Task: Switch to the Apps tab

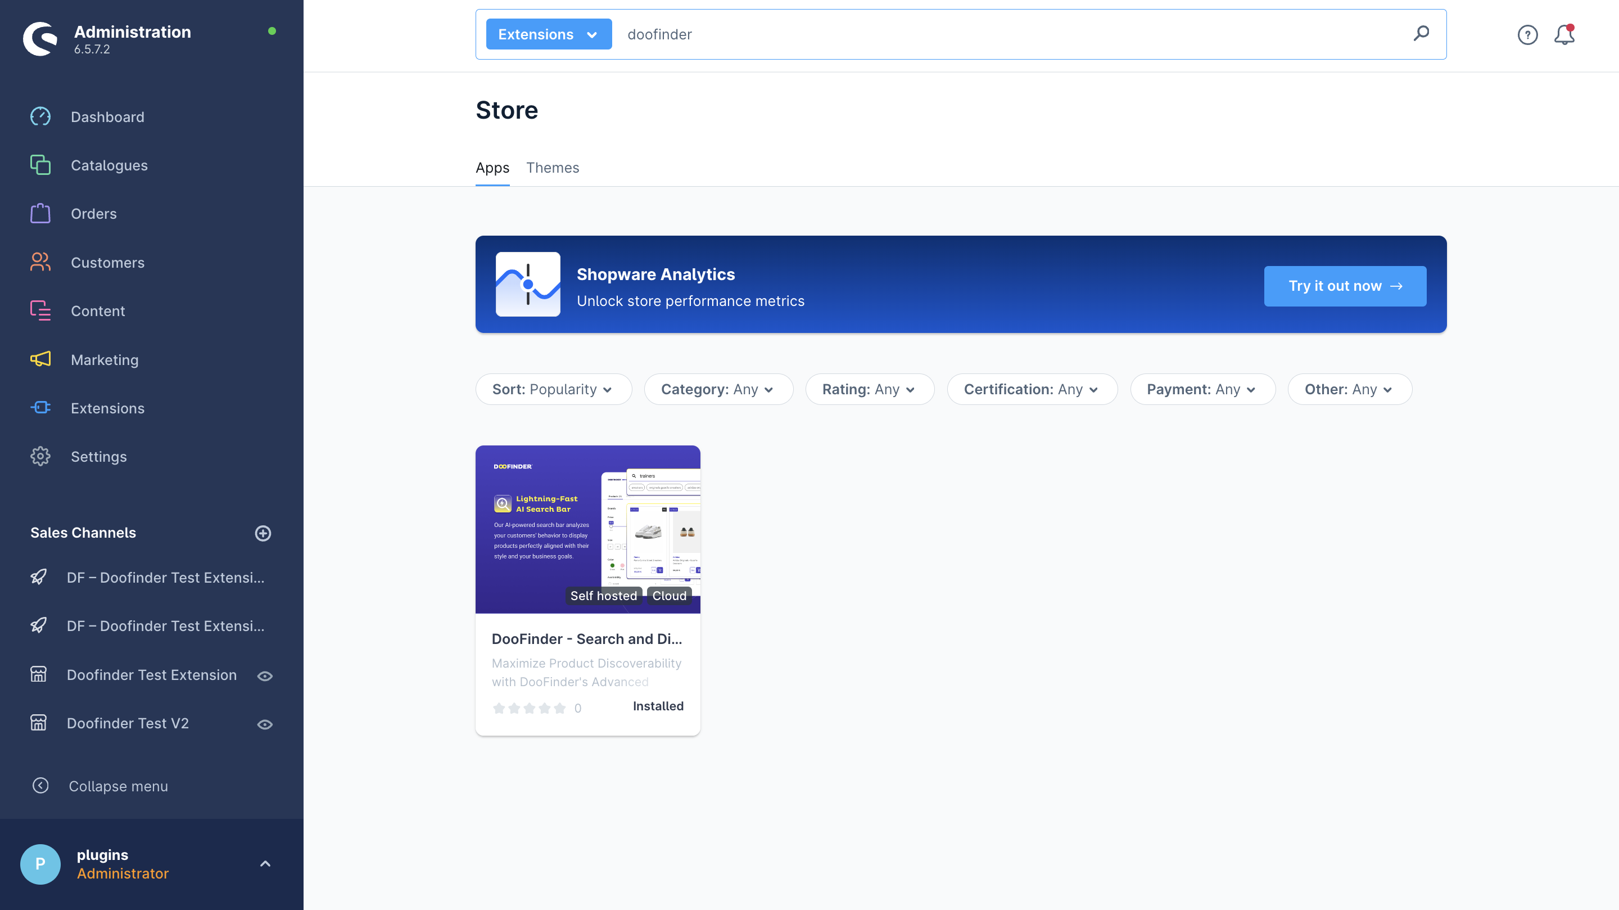Action: click(492, 168)
